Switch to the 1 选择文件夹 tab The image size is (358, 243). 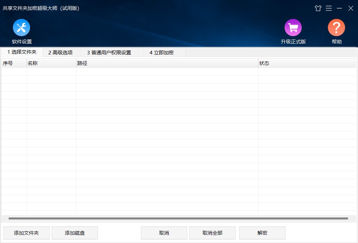(x=22, y=52)
